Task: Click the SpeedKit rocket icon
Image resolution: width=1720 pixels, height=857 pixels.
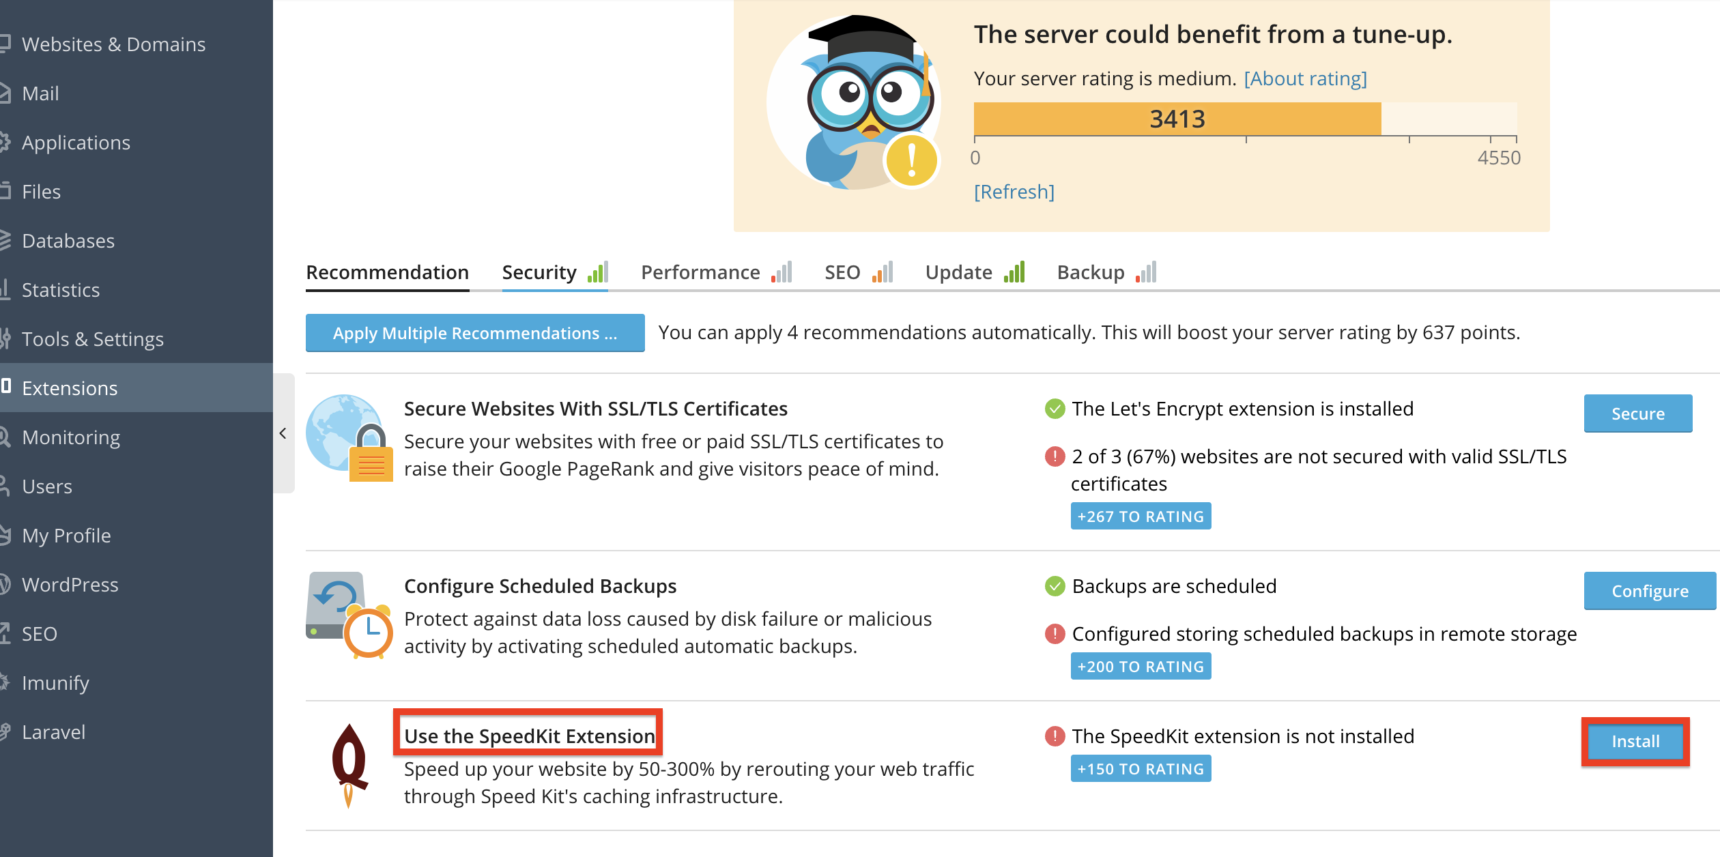Action: [x=349, y=765]
